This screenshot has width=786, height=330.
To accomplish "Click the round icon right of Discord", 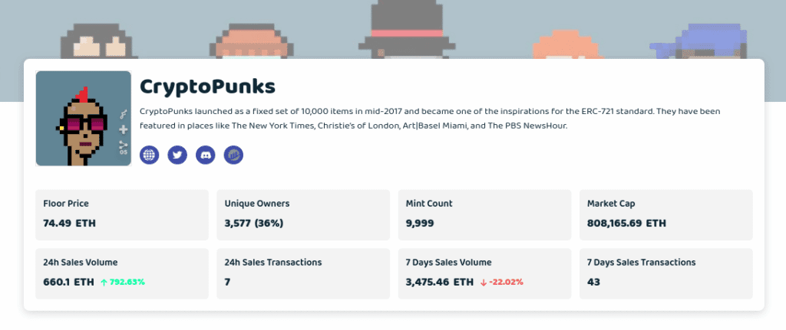I will (233, 155).
